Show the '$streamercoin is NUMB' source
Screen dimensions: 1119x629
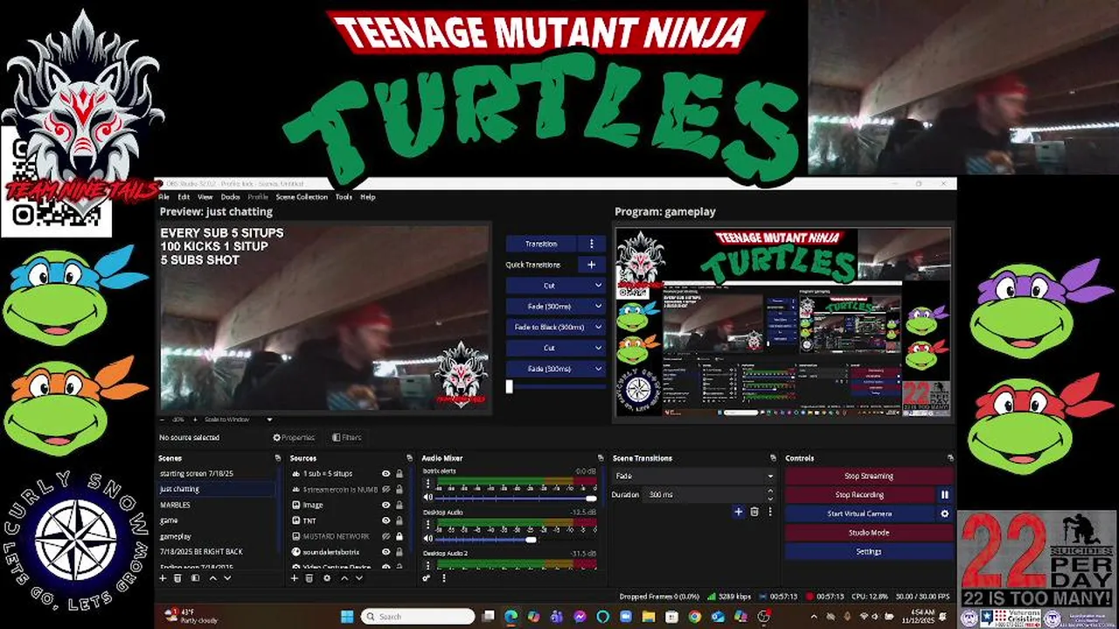[386, 489]
